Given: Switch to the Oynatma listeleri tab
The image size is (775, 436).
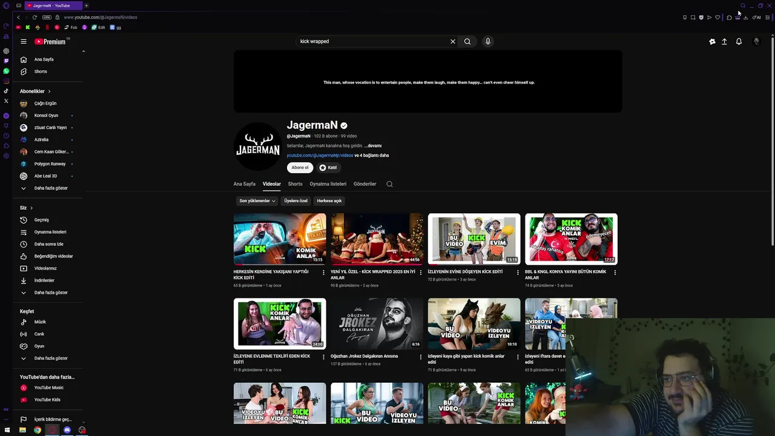Looking at the screenshot, I should (x=328, y=184).
